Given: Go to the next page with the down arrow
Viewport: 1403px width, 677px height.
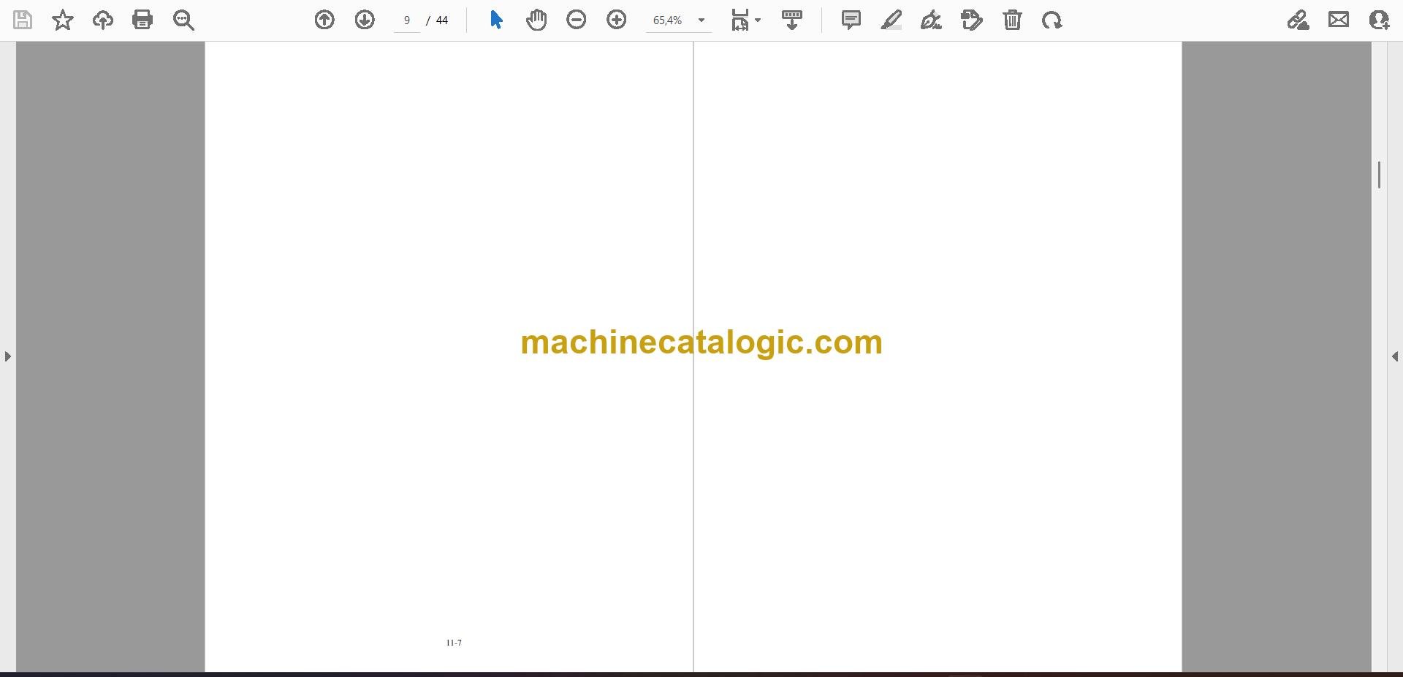Looking at the screenshot, I should pos(365,20).
